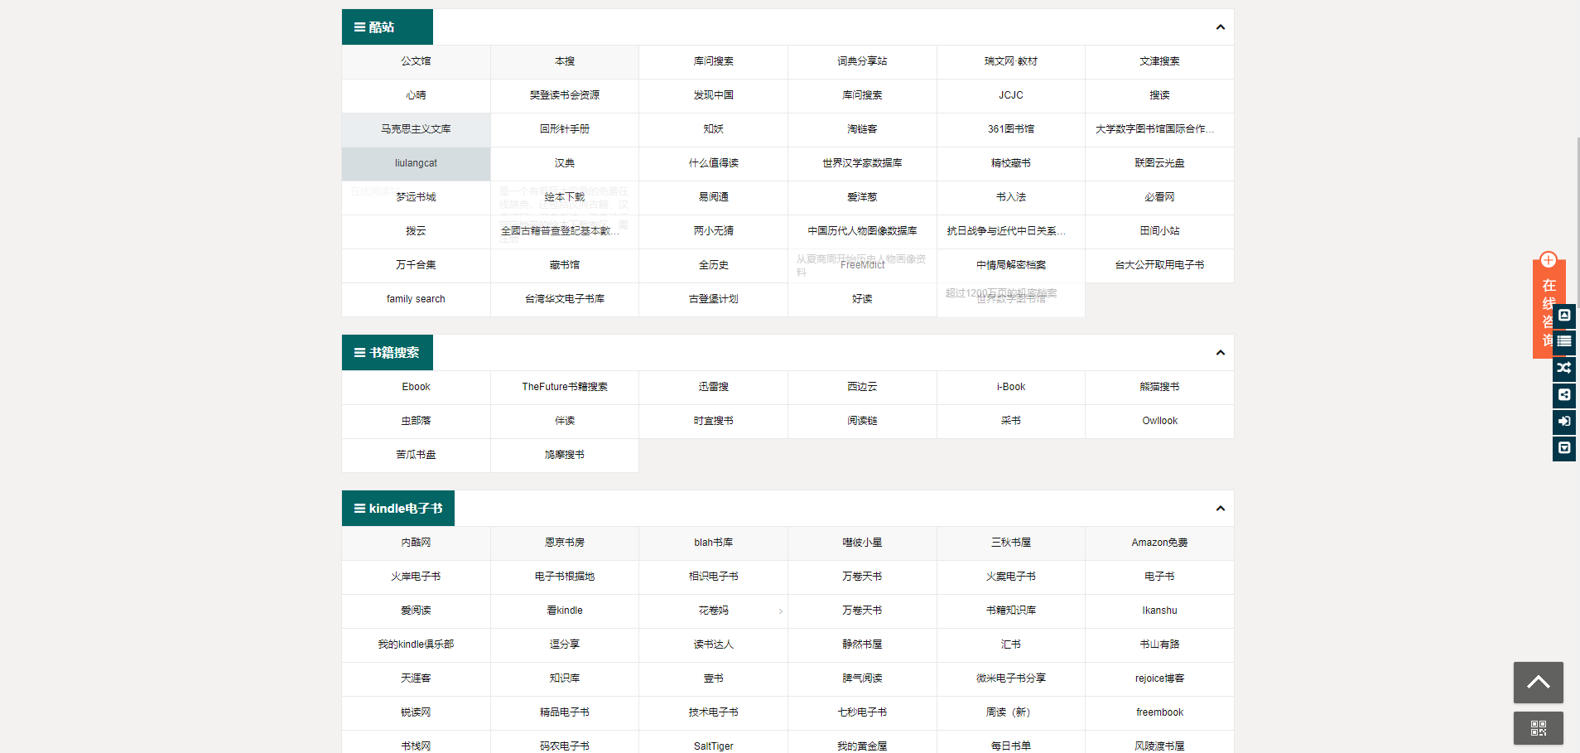1580x753 pixels.
Task: Collapse the kindle电子书 section via its chevron
Action: 1219,508
